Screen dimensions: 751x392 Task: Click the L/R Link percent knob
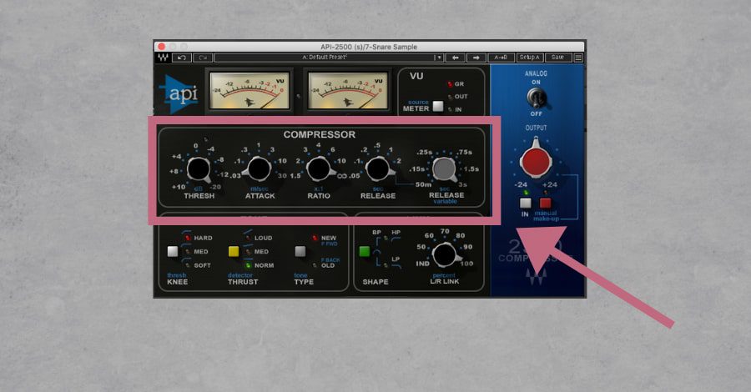tap(444, 254)
